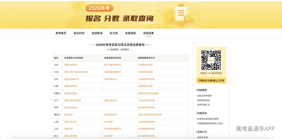Open the 经审核的高校招生章程 link

208,119
